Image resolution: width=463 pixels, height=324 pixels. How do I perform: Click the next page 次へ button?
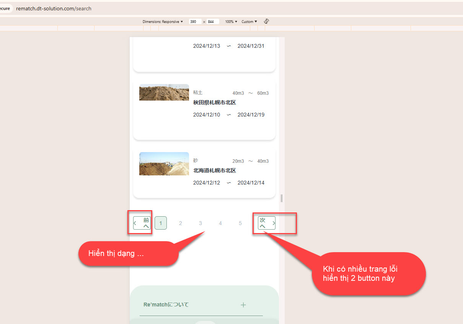[x=267, y=223]
